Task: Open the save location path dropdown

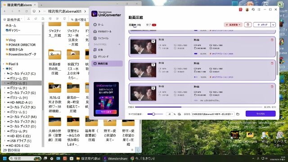Action: point(213,114)
